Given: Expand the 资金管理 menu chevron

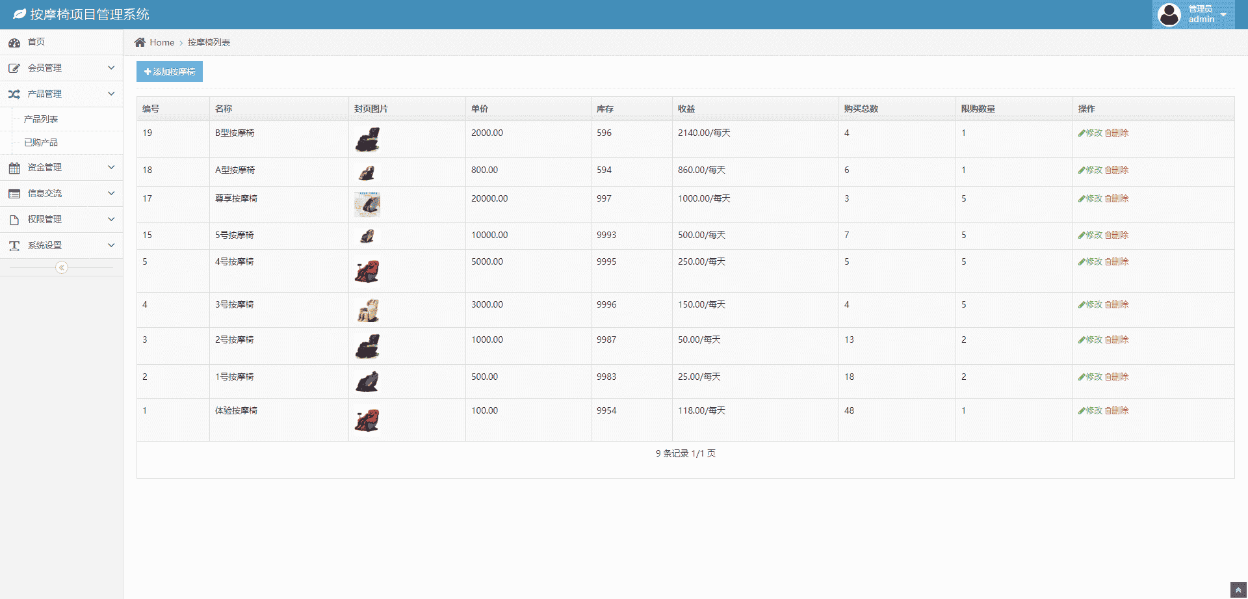Looking at the screenshot, I should coord(111,167).
